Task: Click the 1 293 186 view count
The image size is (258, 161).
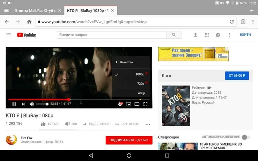Action: 14,124
